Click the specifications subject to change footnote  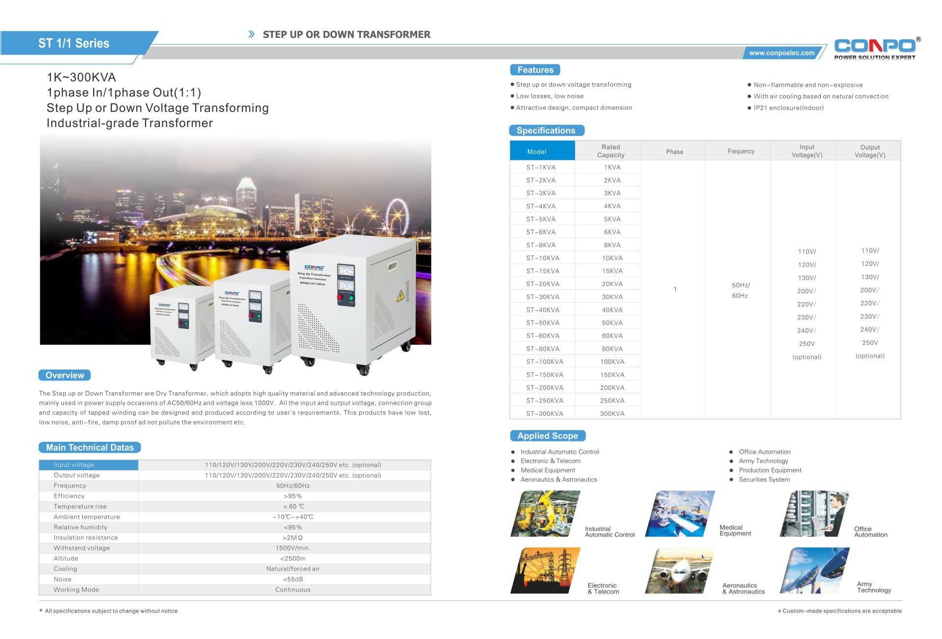point(108,611)
